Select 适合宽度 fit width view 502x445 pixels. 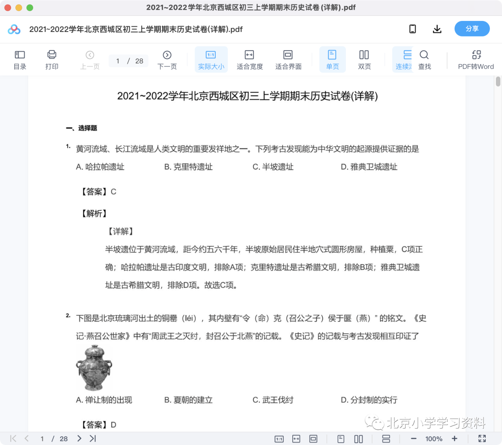tap(250, 60)
